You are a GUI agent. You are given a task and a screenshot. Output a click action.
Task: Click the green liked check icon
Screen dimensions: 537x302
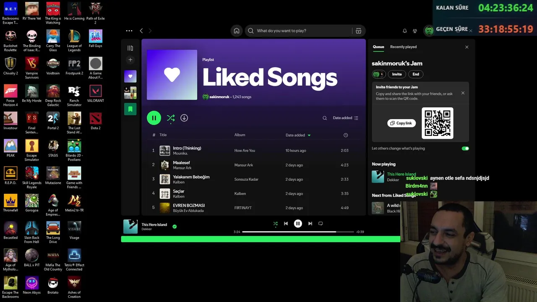[x=175, y=226]
